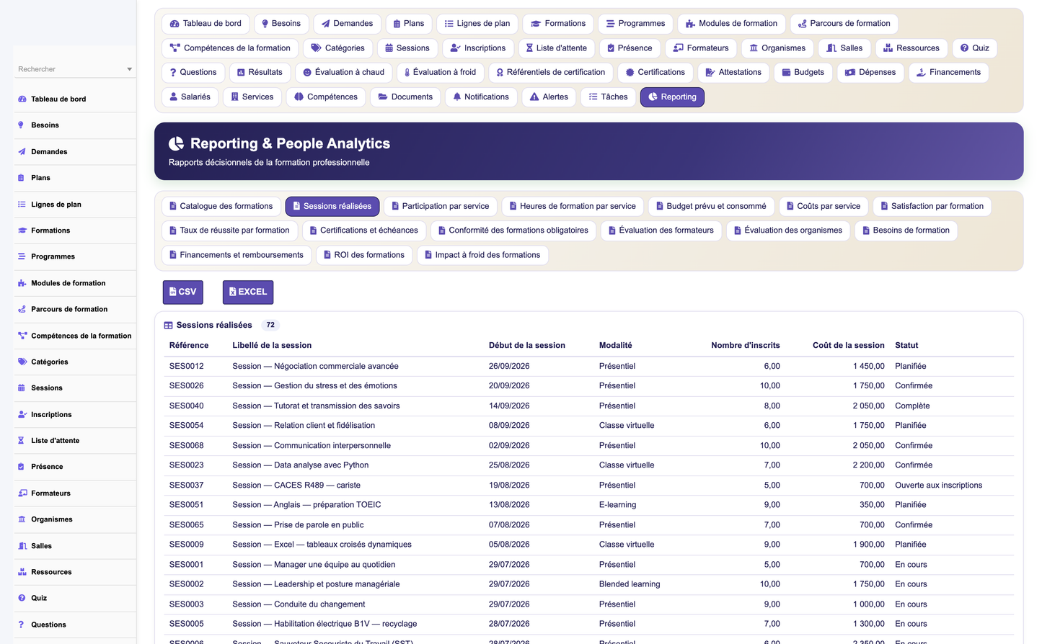1042x644 pixels.
Task: Click the Début de la session column header
Action: [527, 346]
